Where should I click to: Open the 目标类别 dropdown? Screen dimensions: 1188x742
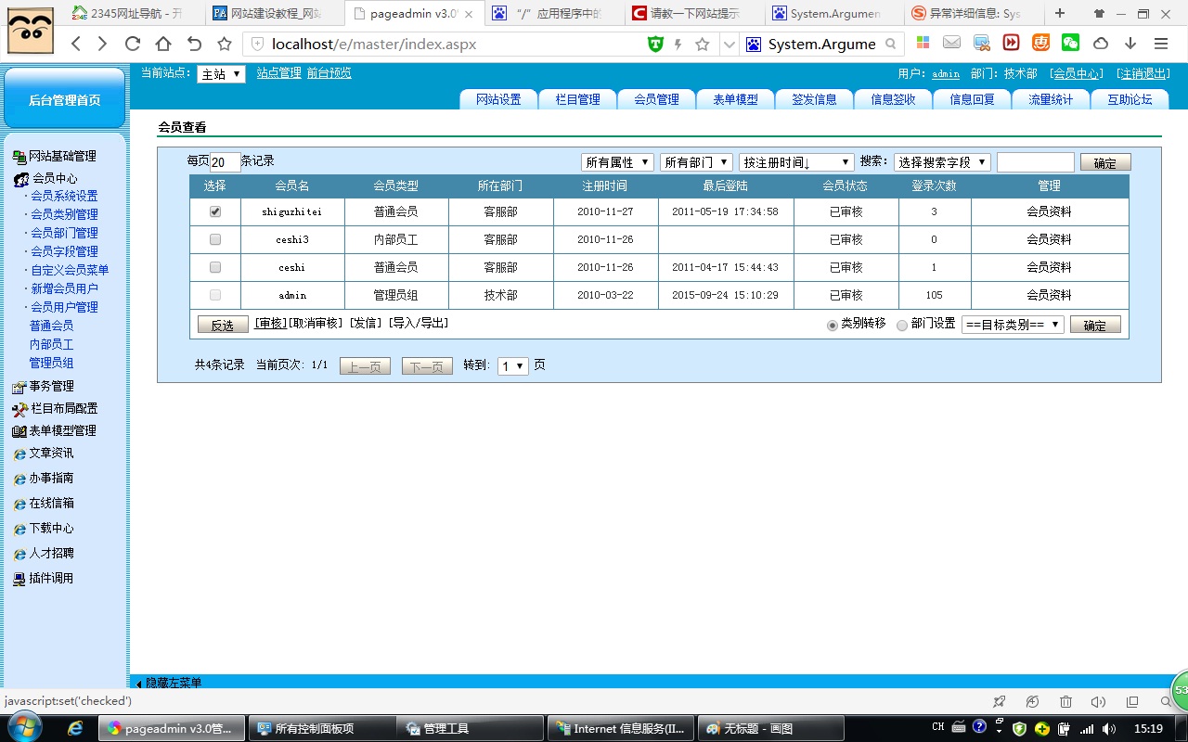pos(1012,325)
